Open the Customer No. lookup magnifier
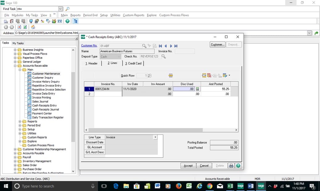 [x=144, y=46]
